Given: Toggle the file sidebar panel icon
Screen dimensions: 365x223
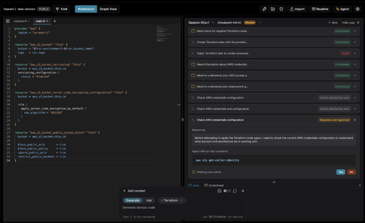Looking at the screenshot, I should [8, 21].
